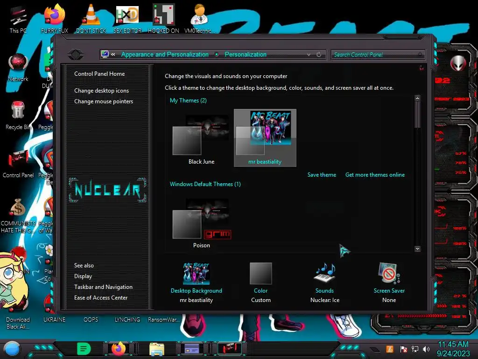Open Control Panel Home link
The width and height of the screenshot is (478, 359).
coord(99,73)
